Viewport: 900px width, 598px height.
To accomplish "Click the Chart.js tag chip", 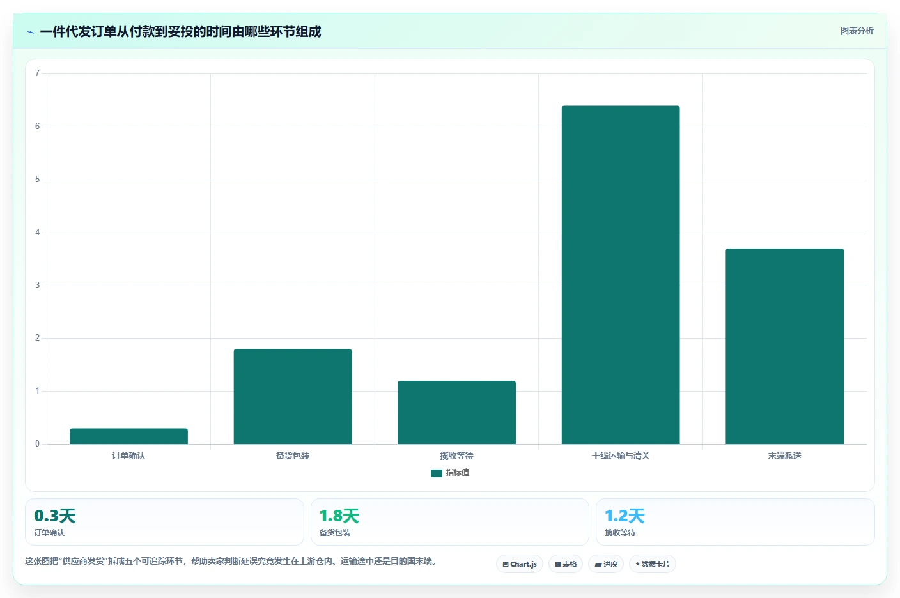I will 520,564.
